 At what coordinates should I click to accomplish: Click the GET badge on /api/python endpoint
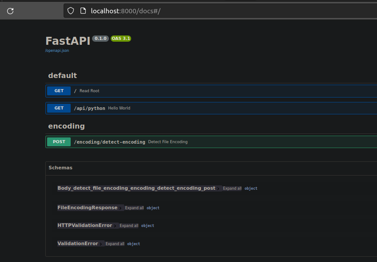coord(58,108)
